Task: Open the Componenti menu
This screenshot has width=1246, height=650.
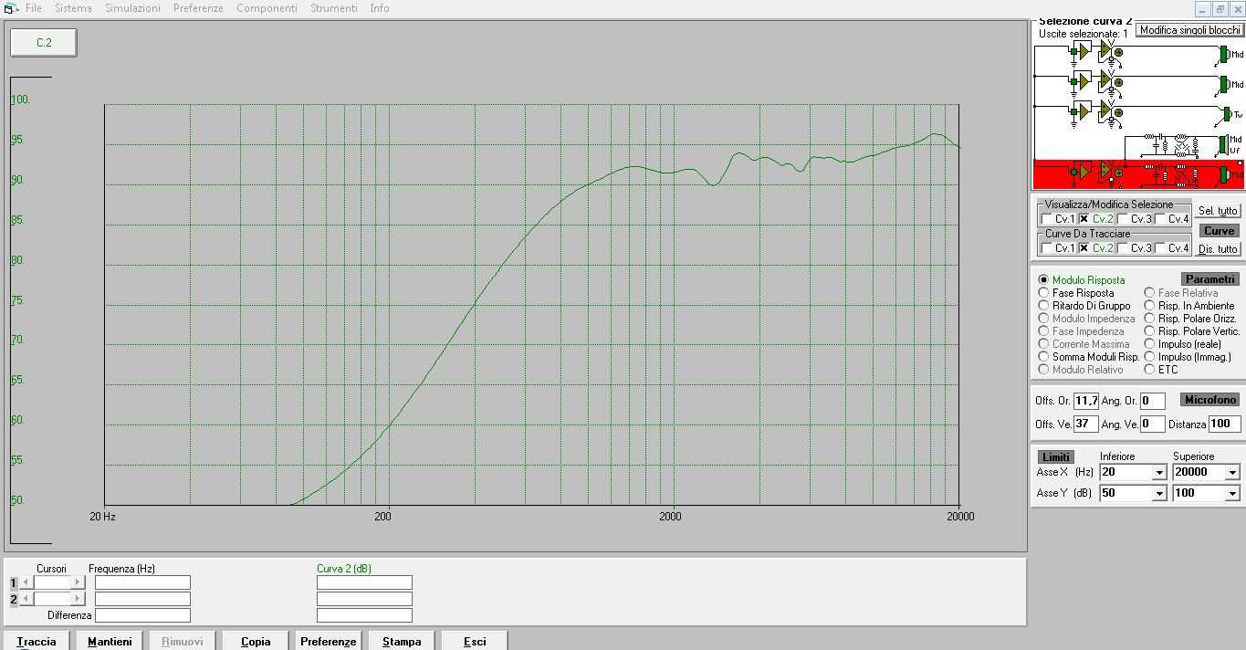Action: [267, 8]
